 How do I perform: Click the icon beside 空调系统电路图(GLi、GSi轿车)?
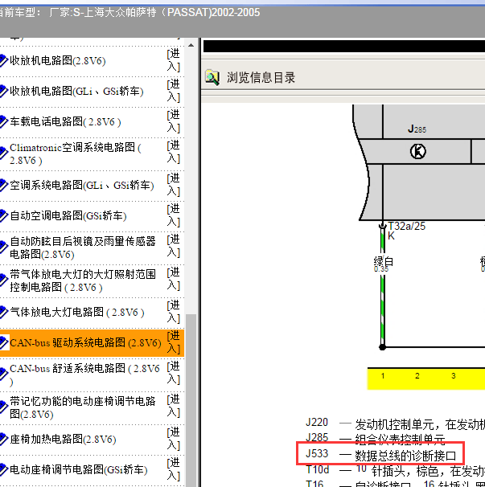point(4,185)
